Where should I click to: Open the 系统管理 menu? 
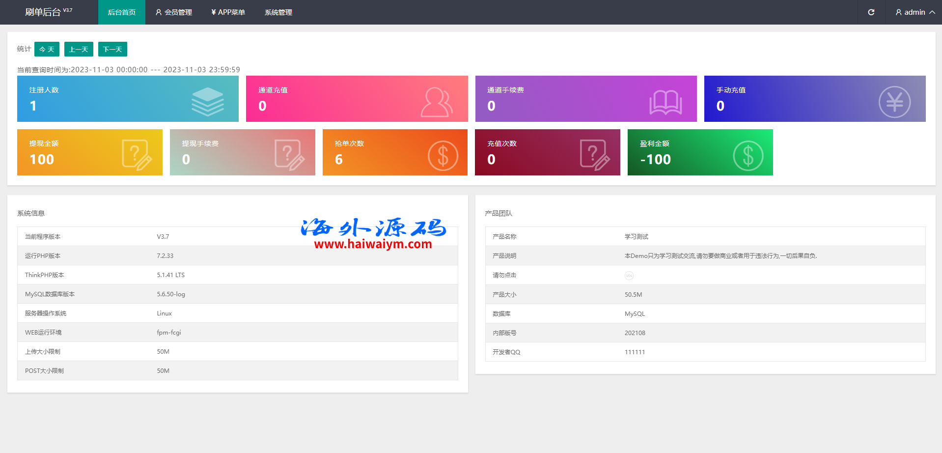pyautogui.click(x=278, y=12)
